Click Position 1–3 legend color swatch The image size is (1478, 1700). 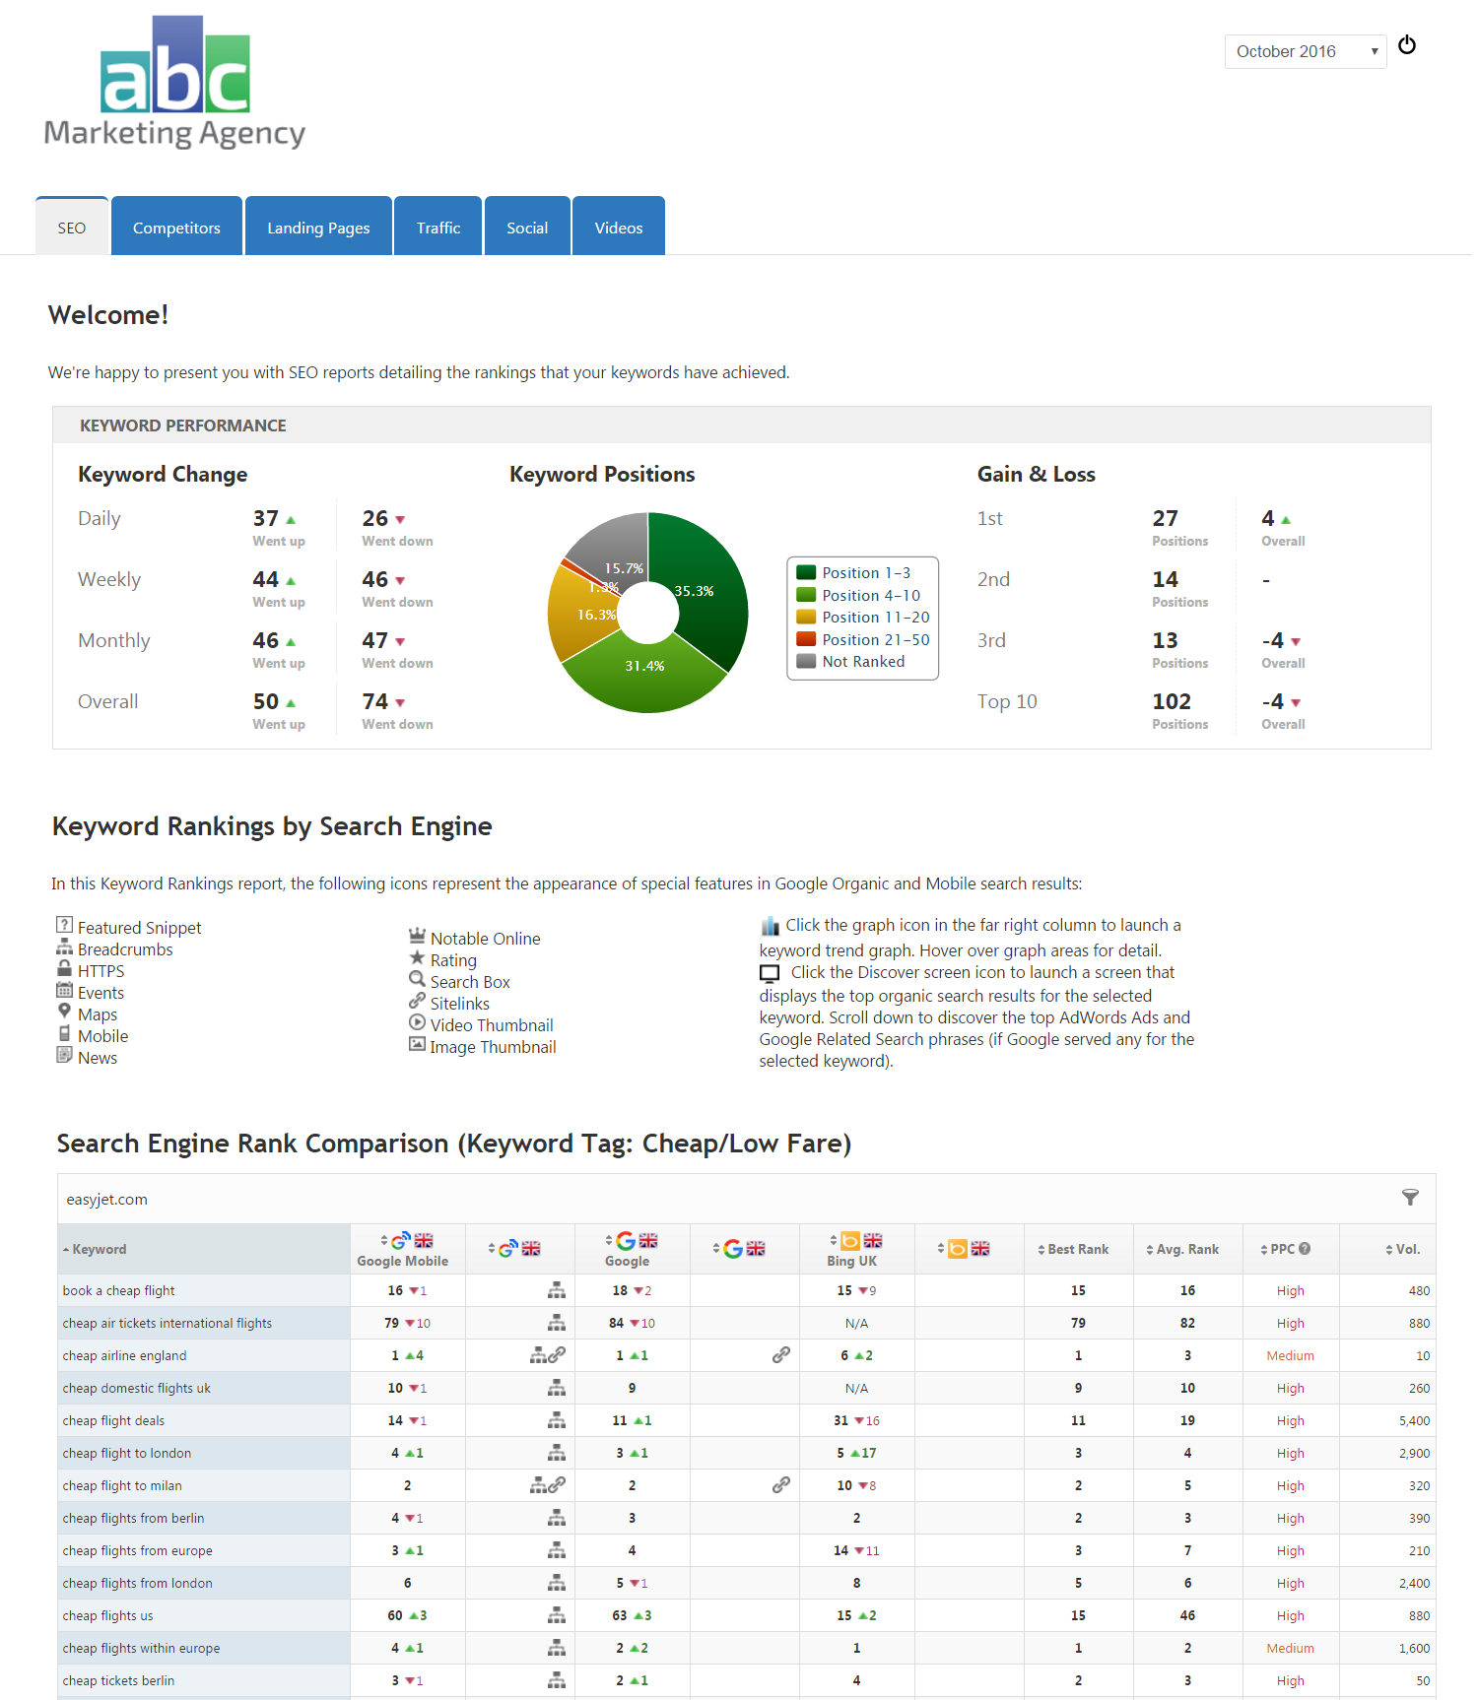click(806, 572)
